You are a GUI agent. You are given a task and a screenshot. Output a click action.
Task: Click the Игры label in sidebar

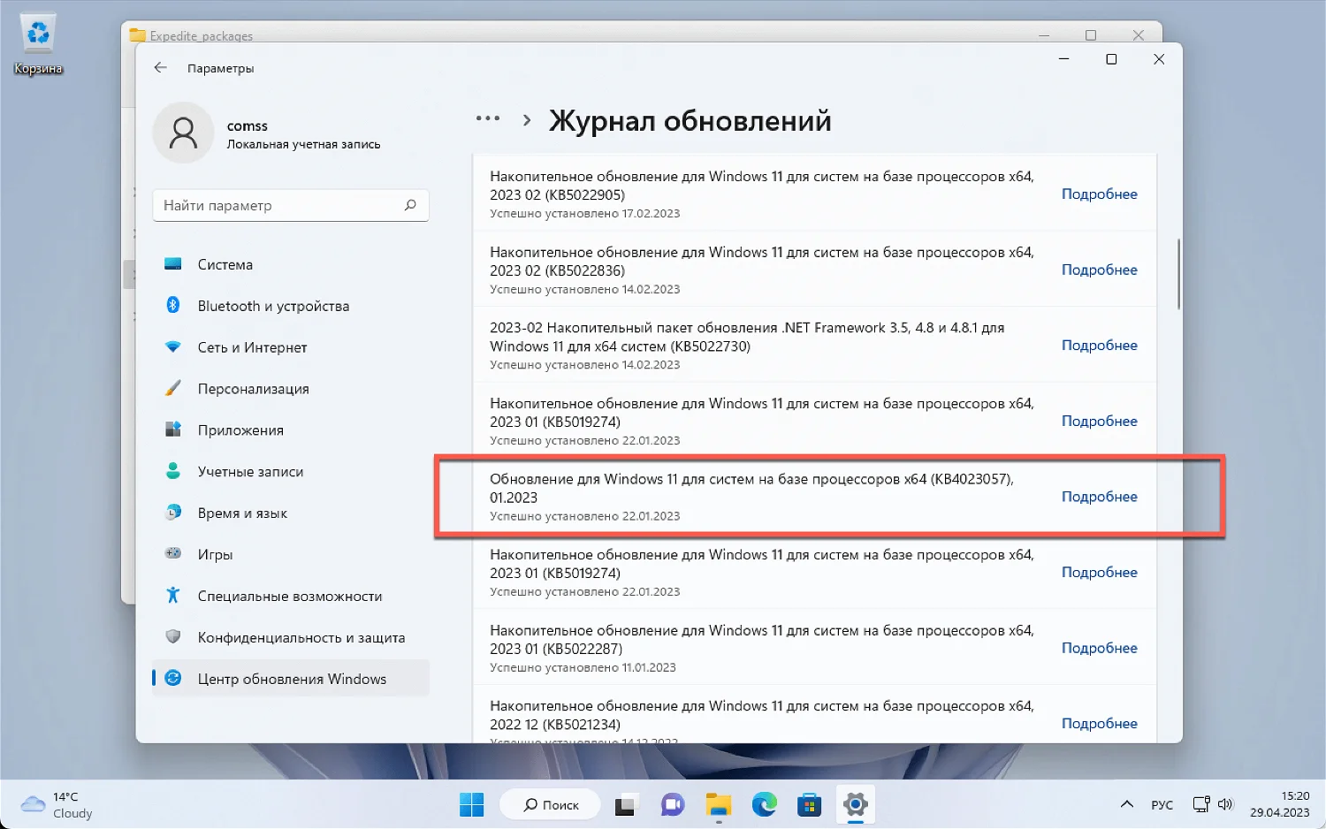215,555
